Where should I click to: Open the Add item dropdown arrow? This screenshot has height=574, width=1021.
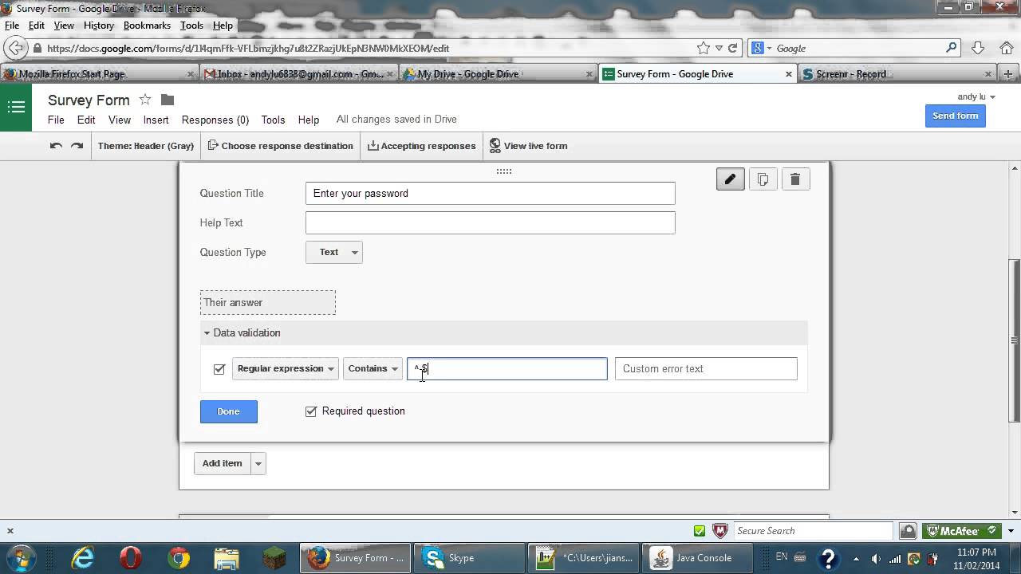258,463
